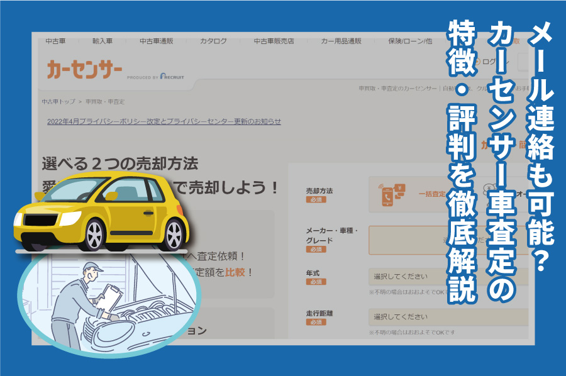
Task: Click the orange 比較 text
Action: (235, 272)
